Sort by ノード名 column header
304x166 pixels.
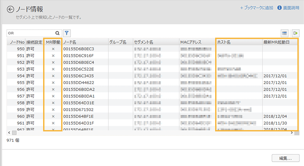(x=85, y=42)
